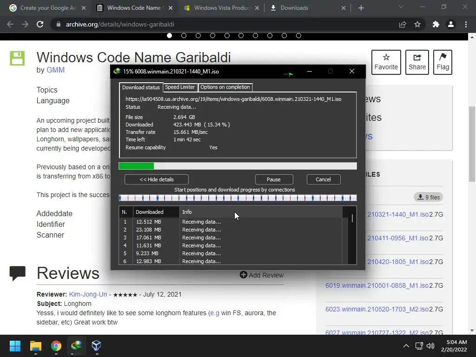Screen dimensions: 476x357
Task: Click the Info column header
Action: [261, 212]
